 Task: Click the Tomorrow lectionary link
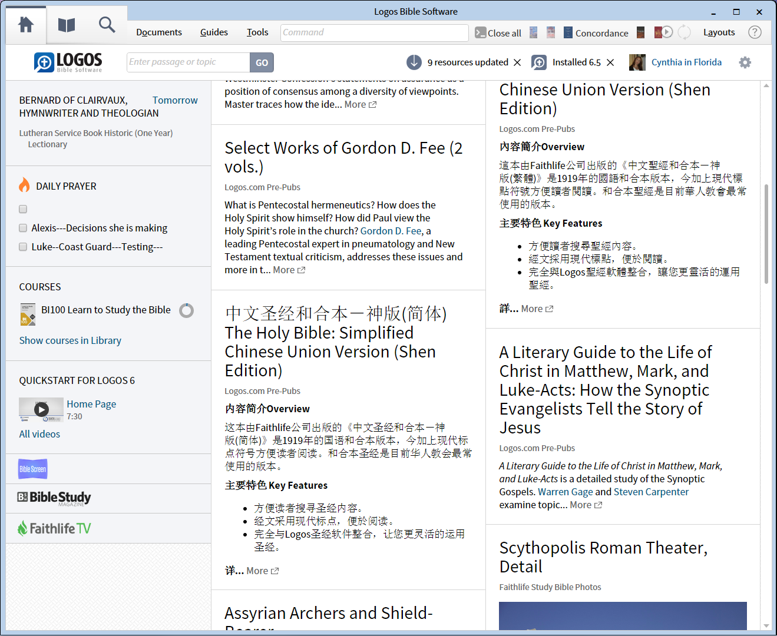(175, 100)
